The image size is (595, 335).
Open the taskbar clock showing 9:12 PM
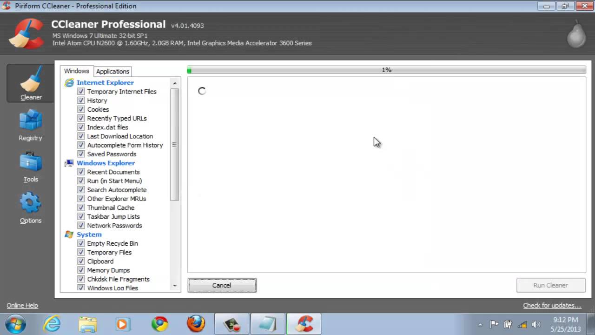tap(566, 324)
